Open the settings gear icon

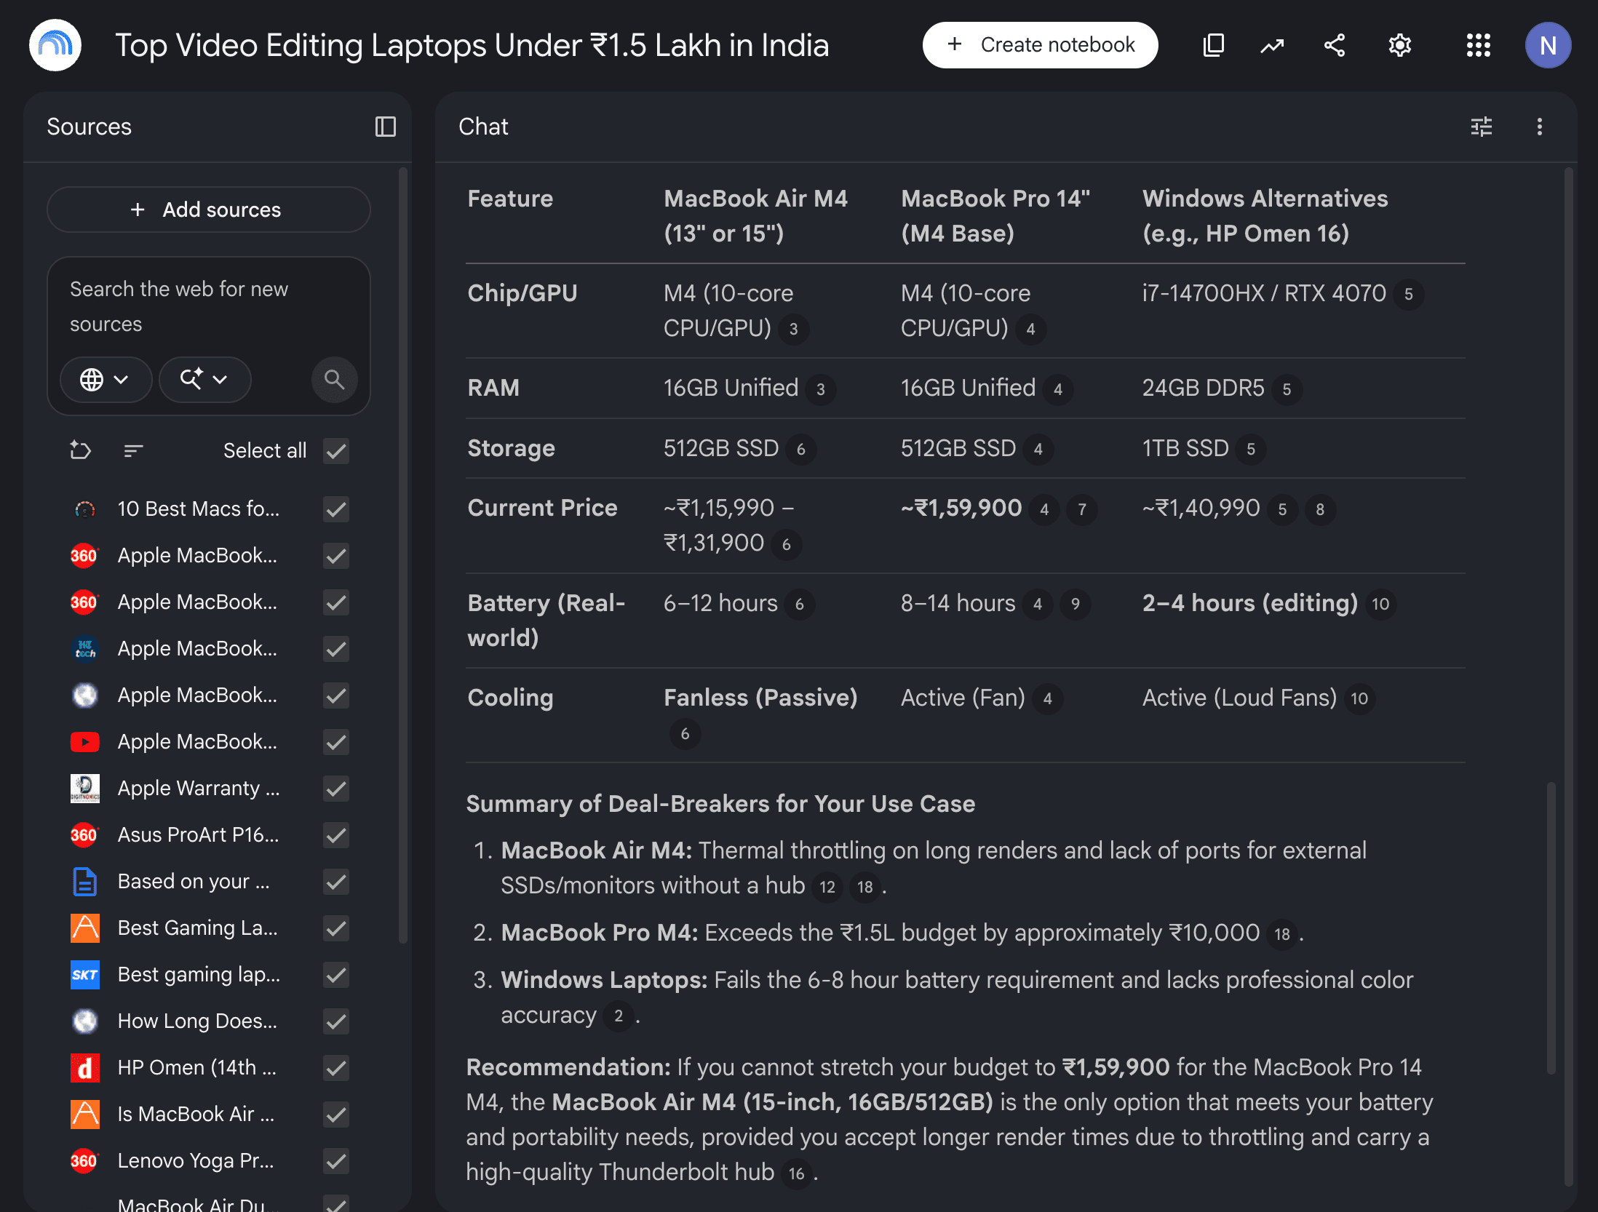point(1400,45)
